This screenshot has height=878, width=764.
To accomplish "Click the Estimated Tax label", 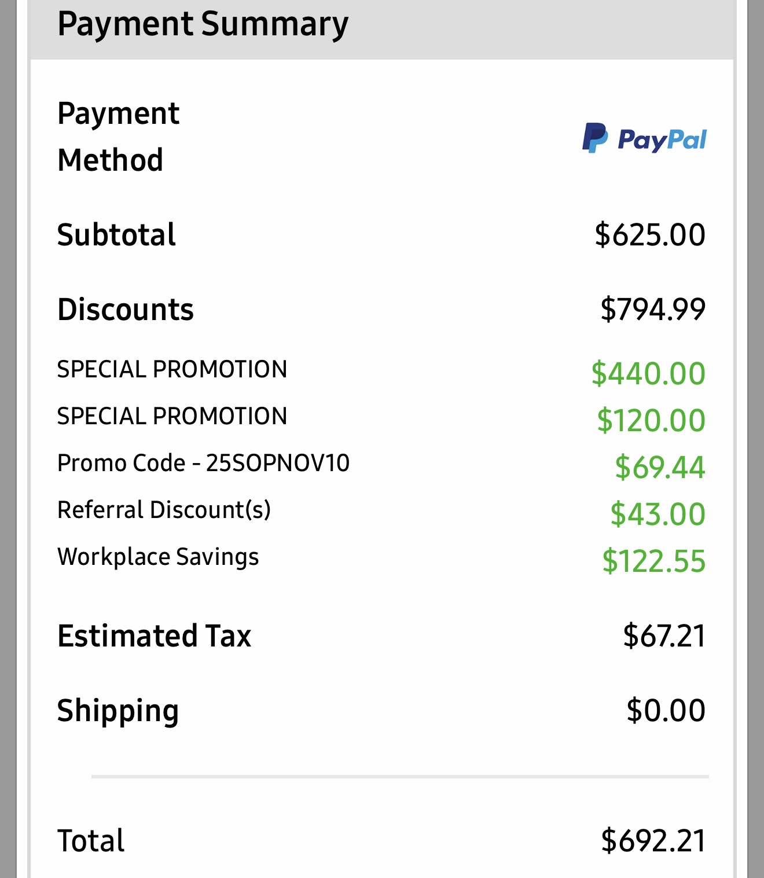I will click(154, 635).
